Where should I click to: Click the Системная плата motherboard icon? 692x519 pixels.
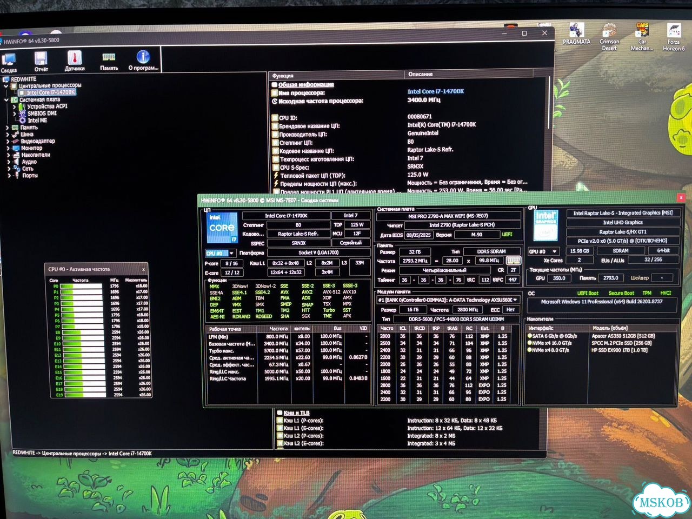pyautogui.click(x=15, y=99)
